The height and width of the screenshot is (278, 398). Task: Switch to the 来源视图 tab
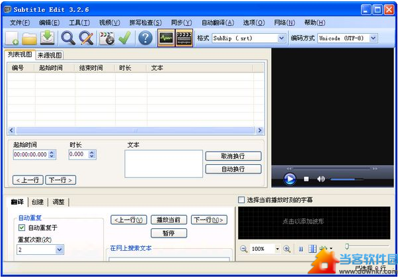pos(50,56)
